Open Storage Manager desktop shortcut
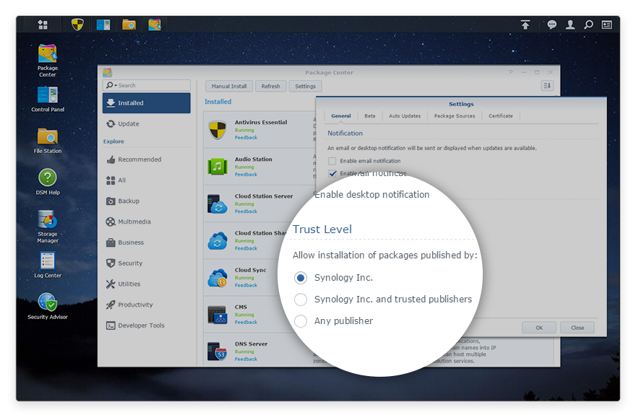Image resolution: width=636 pixels, height=415 pixels. tap(48, 227)
